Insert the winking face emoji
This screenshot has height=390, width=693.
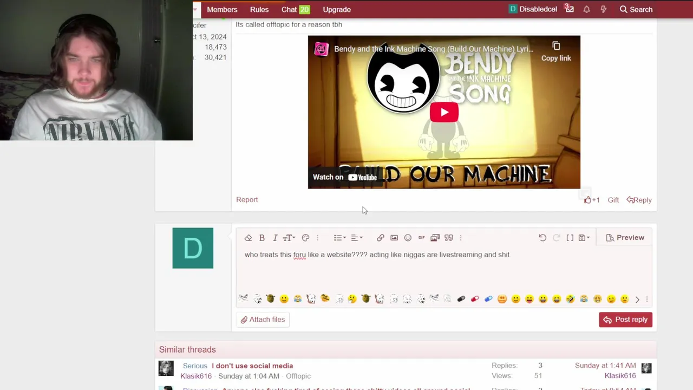(x=611, y=299)
